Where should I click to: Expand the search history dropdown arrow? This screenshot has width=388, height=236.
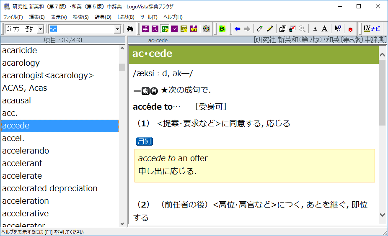[118, 29]
